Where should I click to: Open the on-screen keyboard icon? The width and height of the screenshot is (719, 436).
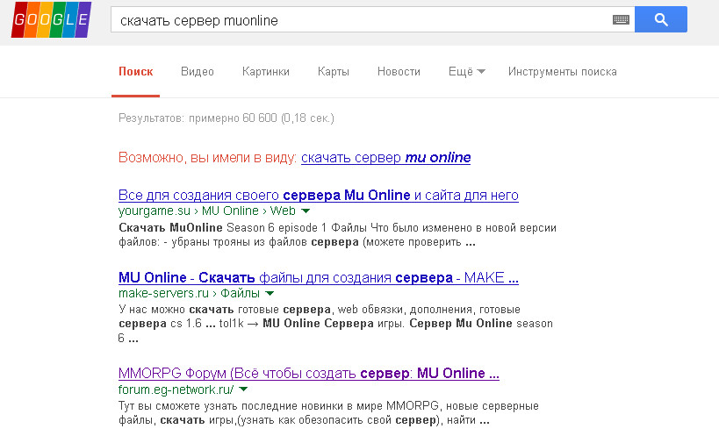click(621, 19)
